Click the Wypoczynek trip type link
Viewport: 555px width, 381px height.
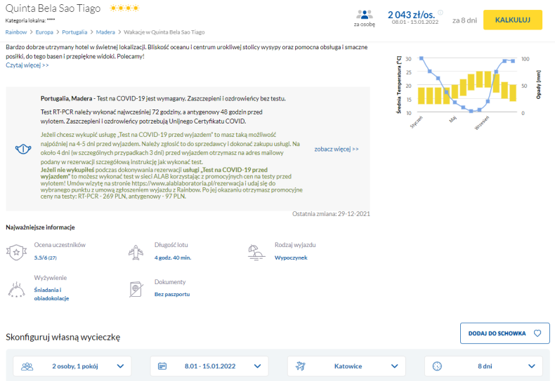click(291, 258)
